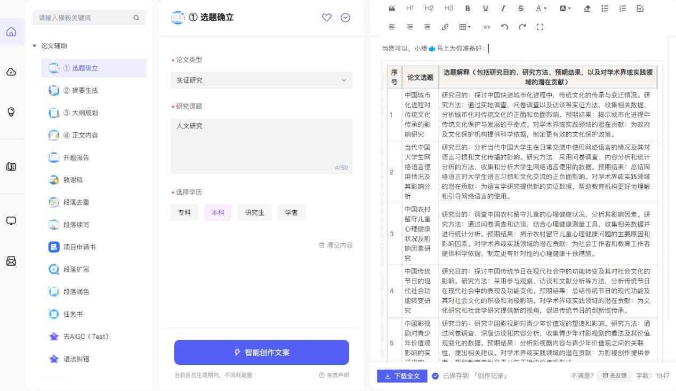Apply H3 heading format
This screenshot has height=391, width=676.
click(448, 8)
